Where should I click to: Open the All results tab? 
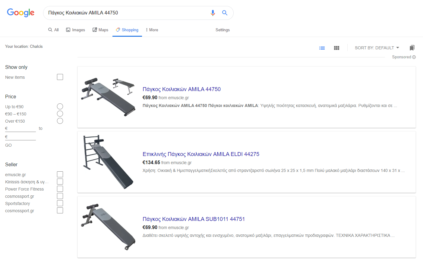[53, 30]
